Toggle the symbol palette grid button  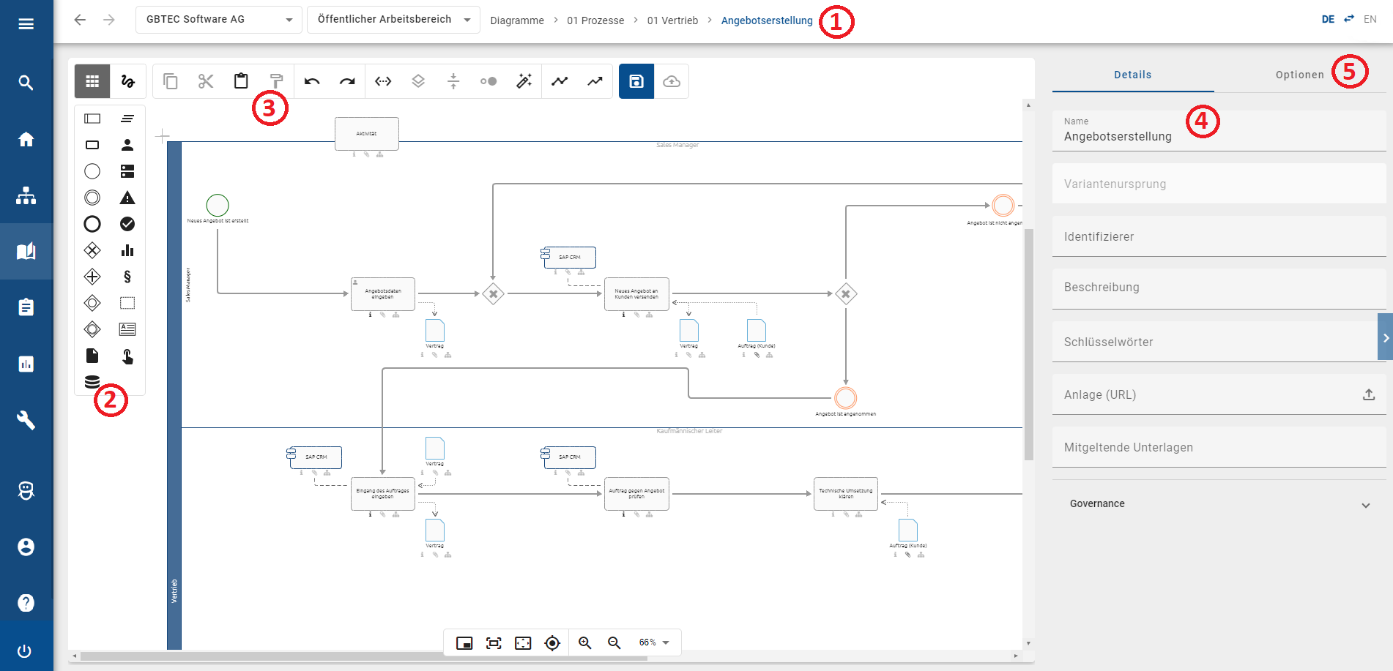point(92,81)
